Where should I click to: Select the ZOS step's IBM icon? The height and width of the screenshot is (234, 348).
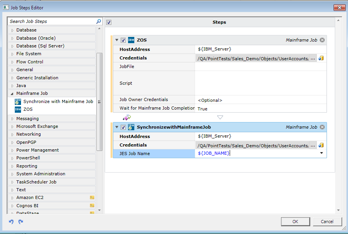click(130, 40)
